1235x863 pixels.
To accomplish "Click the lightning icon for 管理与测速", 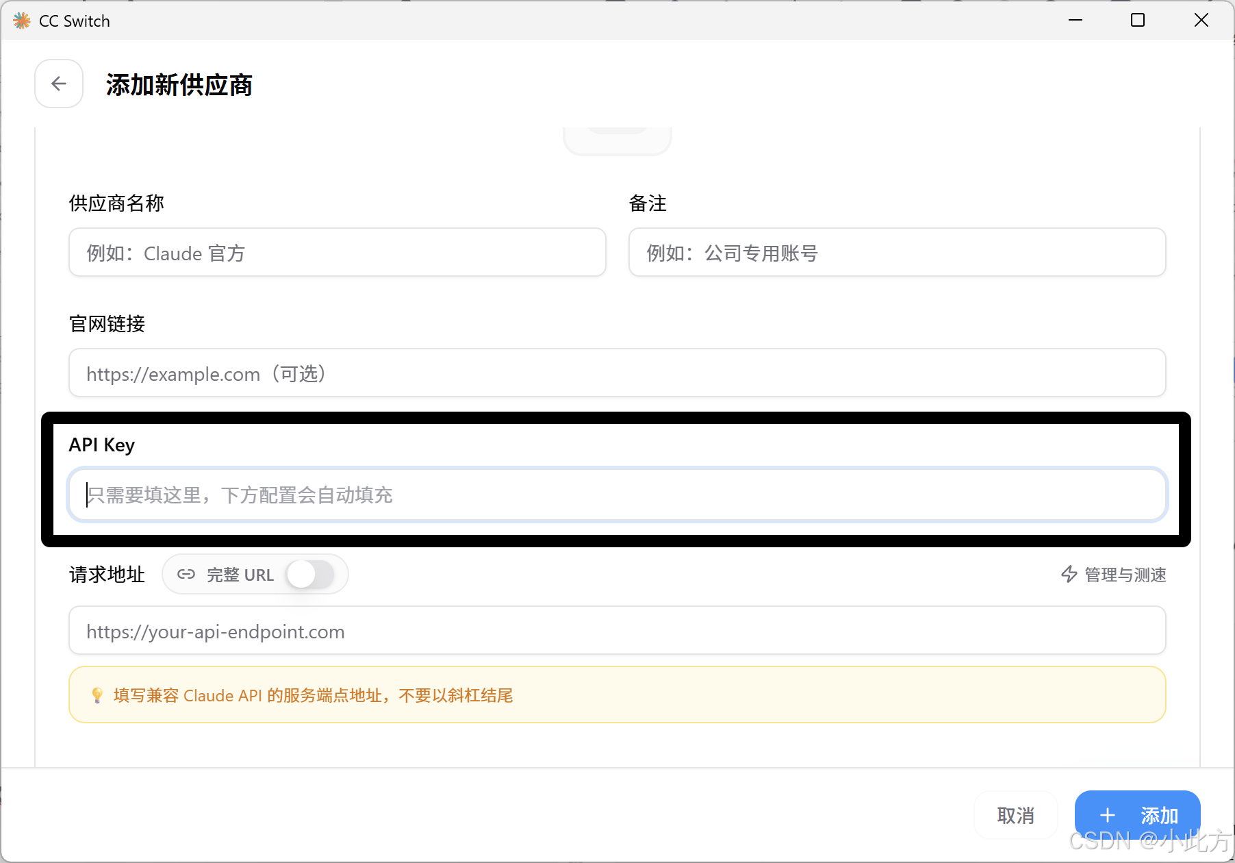I will tap(1069, 574).
